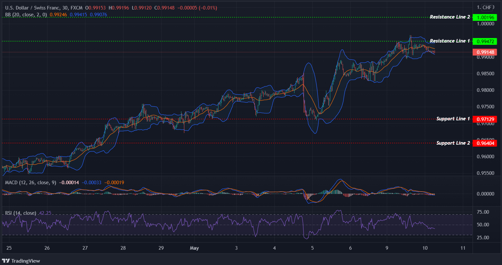Click the Resistance Line 1 text on the chart
The image size is (502, 265).
(449, 41)
